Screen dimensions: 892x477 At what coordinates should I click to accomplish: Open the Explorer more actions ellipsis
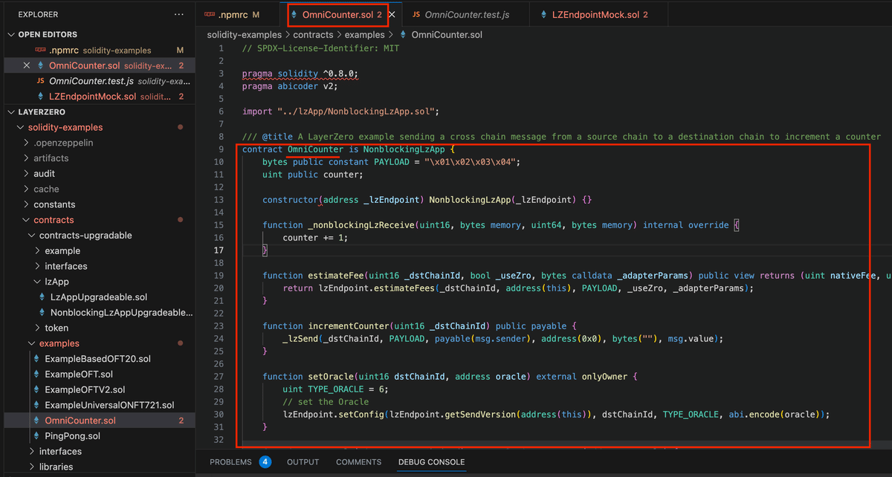pyautogui.click(x=178, y=14)
